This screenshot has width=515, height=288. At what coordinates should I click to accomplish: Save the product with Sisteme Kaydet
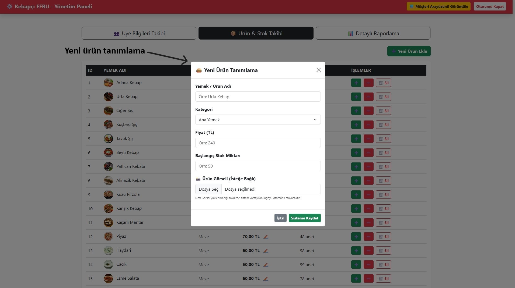[x=305, y=218]
